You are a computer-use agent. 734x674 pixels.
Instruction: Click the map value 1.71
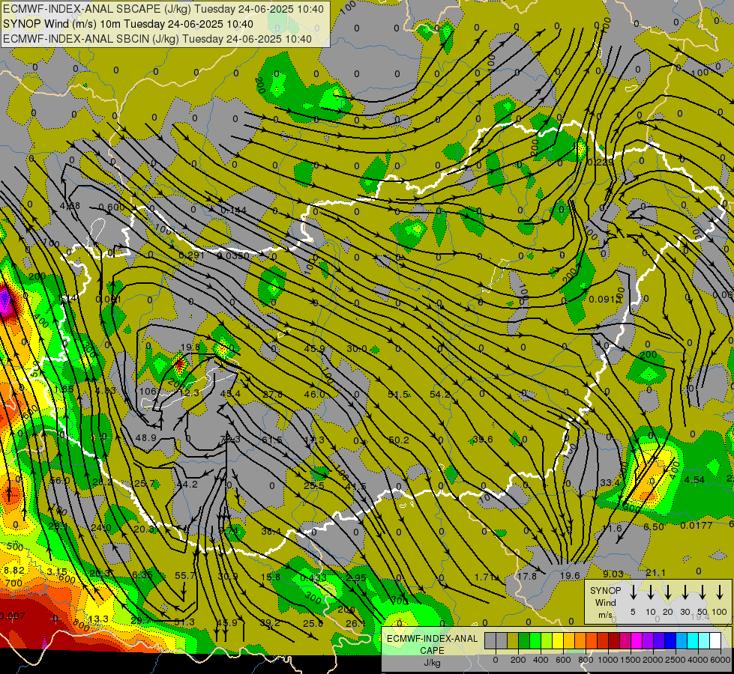tap(484, 577)
